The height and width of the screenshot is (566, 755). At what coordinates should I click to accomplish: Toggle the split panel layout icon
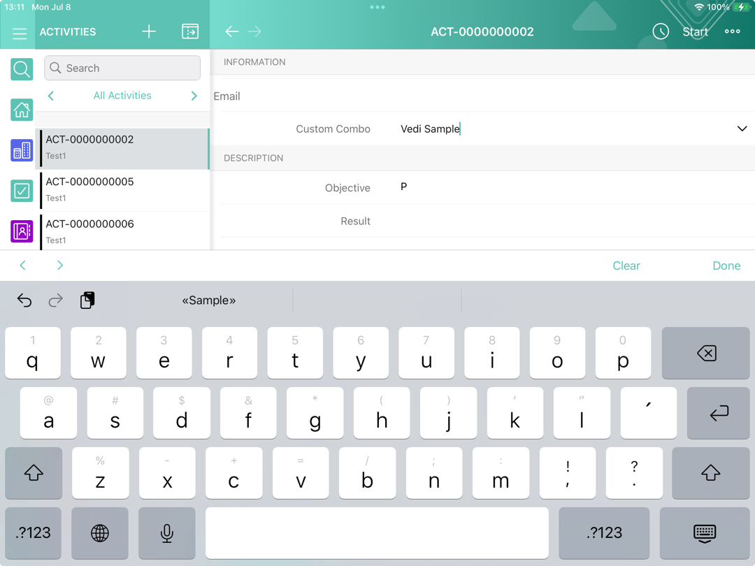[x=190, y=32]
